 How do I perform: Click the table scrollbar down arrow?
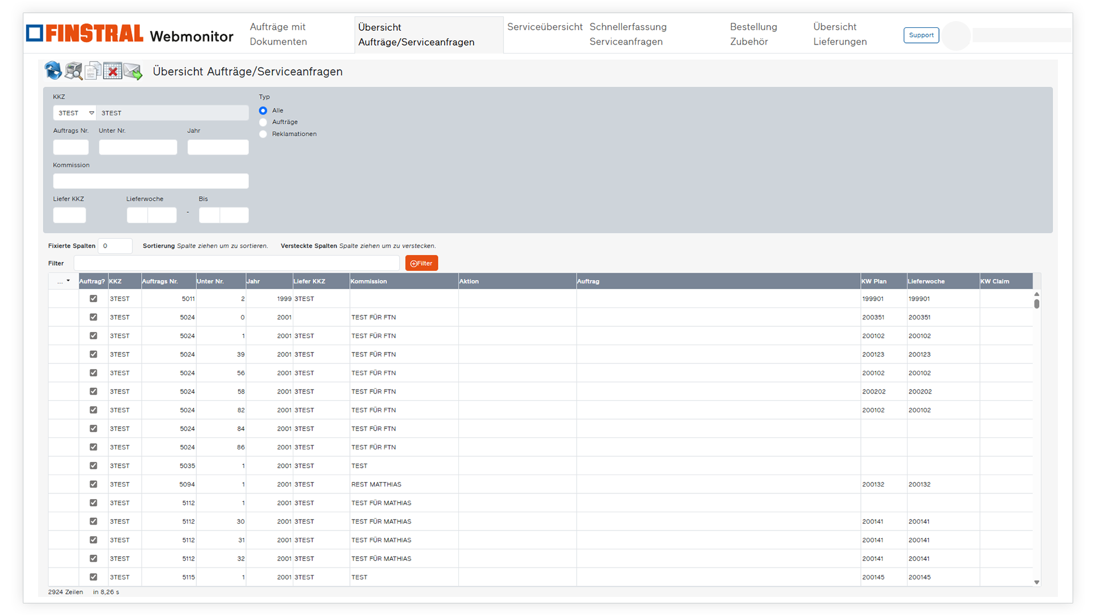(x=1037, y=582)
